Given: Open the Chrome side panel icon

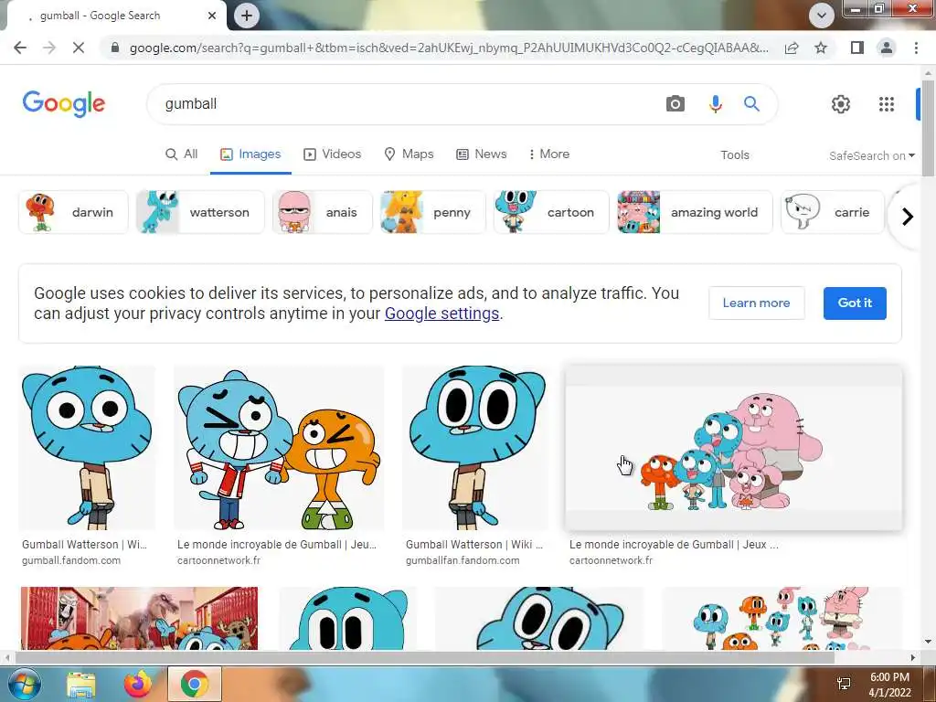Looking at the screenshot, I should click(857, 48).
